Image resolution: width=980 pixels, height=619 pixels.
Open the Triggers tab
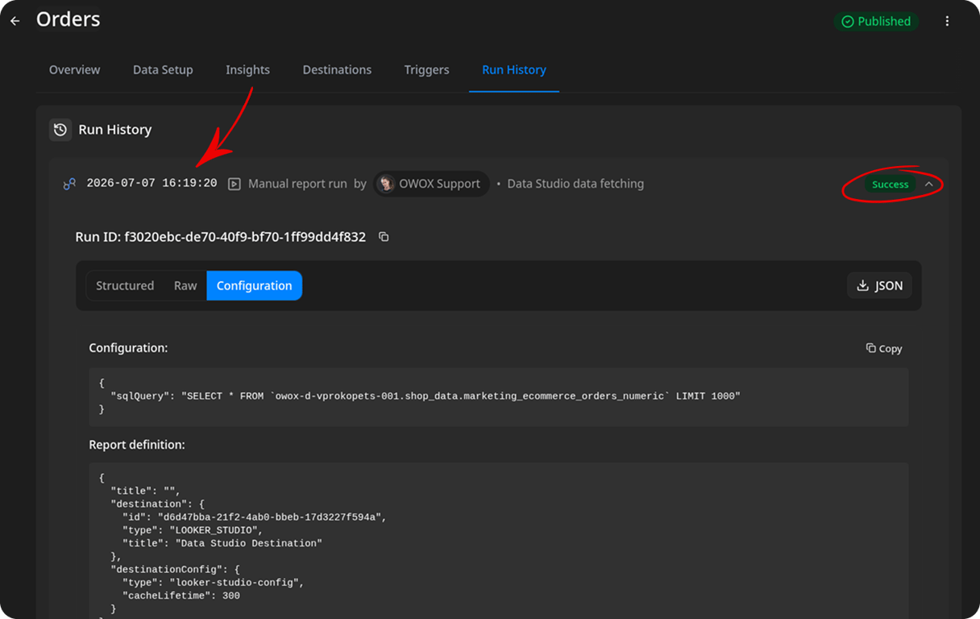pyautogui.click(x=426, y=70)
